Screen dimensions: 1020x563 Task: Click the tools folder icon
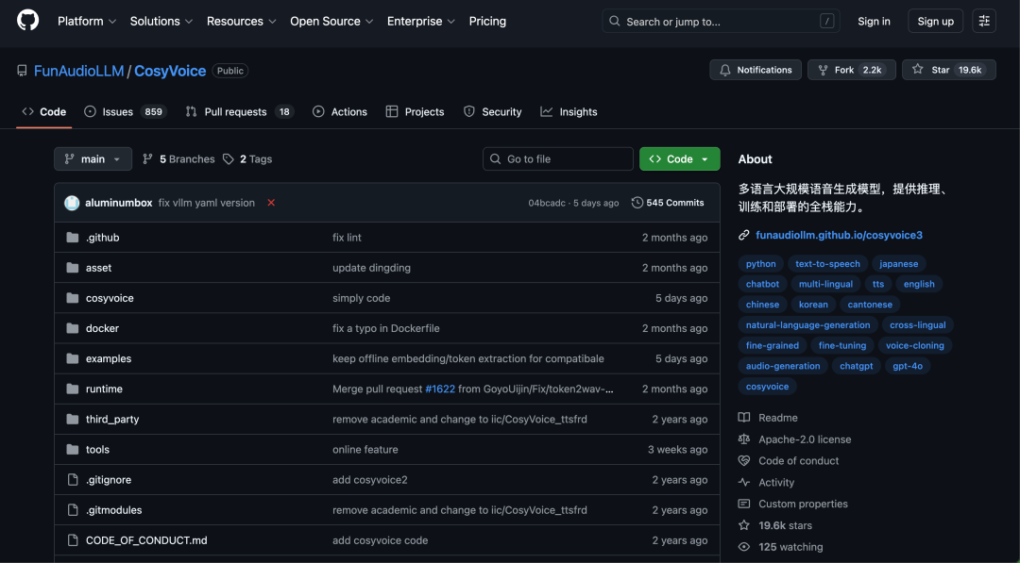pos(72,449)
